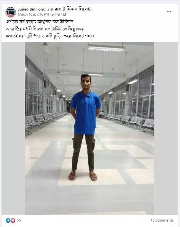Click the third caption line mentioning সিলেট শহর
This screenshot has height=227, width=180.
point(50,36)
